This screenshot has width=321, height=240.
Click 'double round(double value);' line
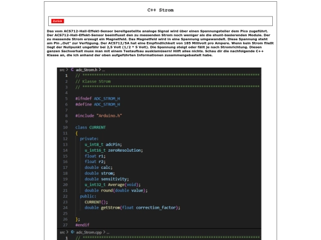tap(116, 190)
